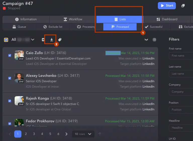The width and height of the screenshot is (193, 141).
Task: Click the icon left of the grid icon
Action: click(146, 40)
